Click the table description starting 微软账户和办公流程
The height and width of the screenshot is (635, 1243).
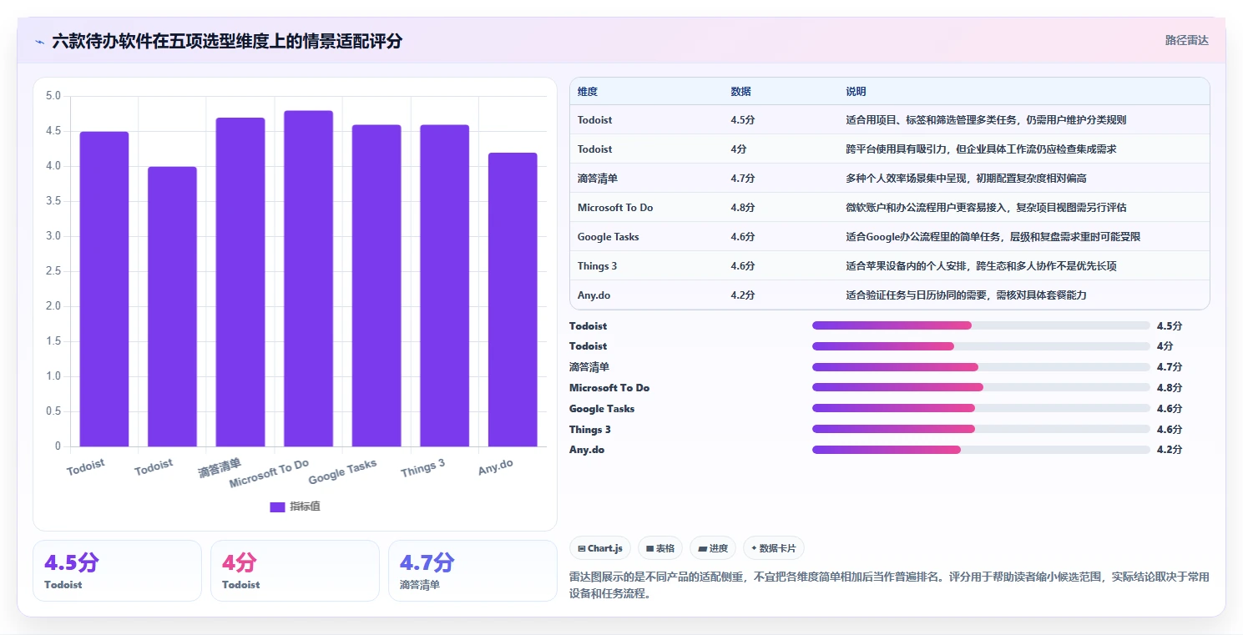pos(986,208)
